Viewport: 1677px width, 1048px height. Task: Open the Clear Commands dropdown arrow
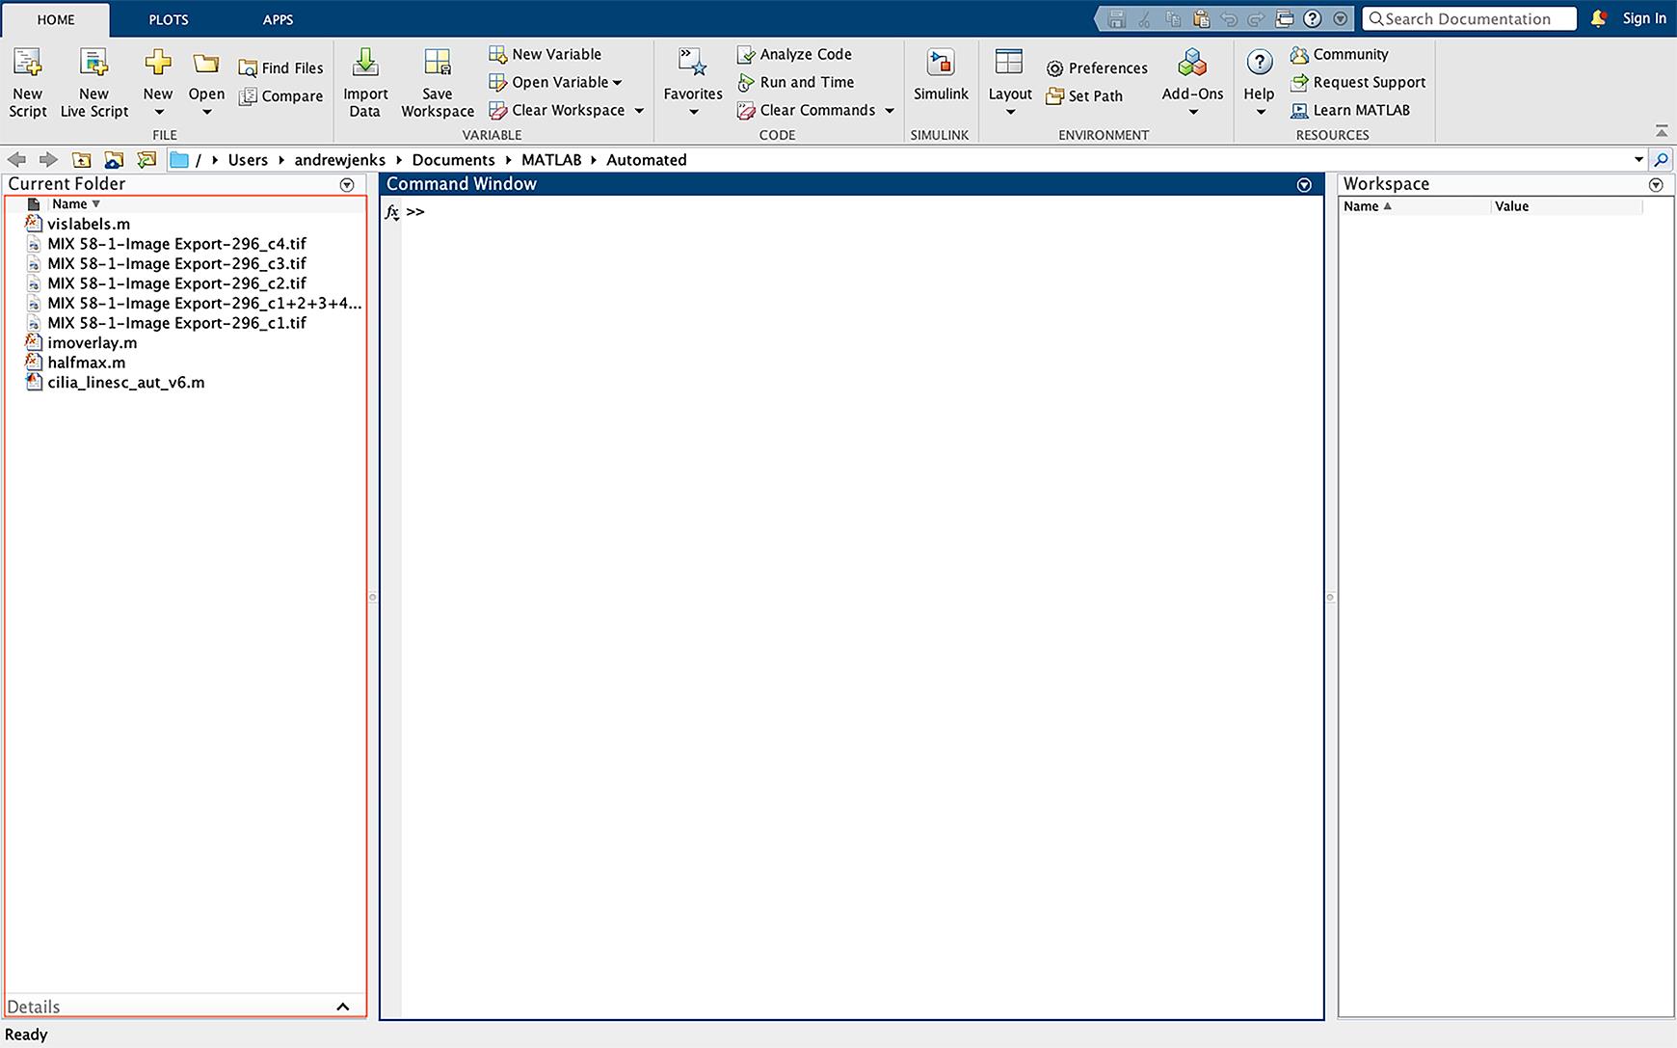(890, 110)
